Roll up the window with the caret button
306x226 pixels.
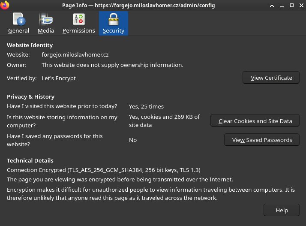[x=272, y=5]
